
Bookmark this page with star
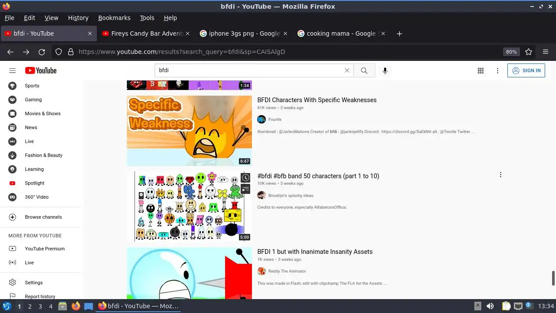pyautogui.click(x=529, y=52)
